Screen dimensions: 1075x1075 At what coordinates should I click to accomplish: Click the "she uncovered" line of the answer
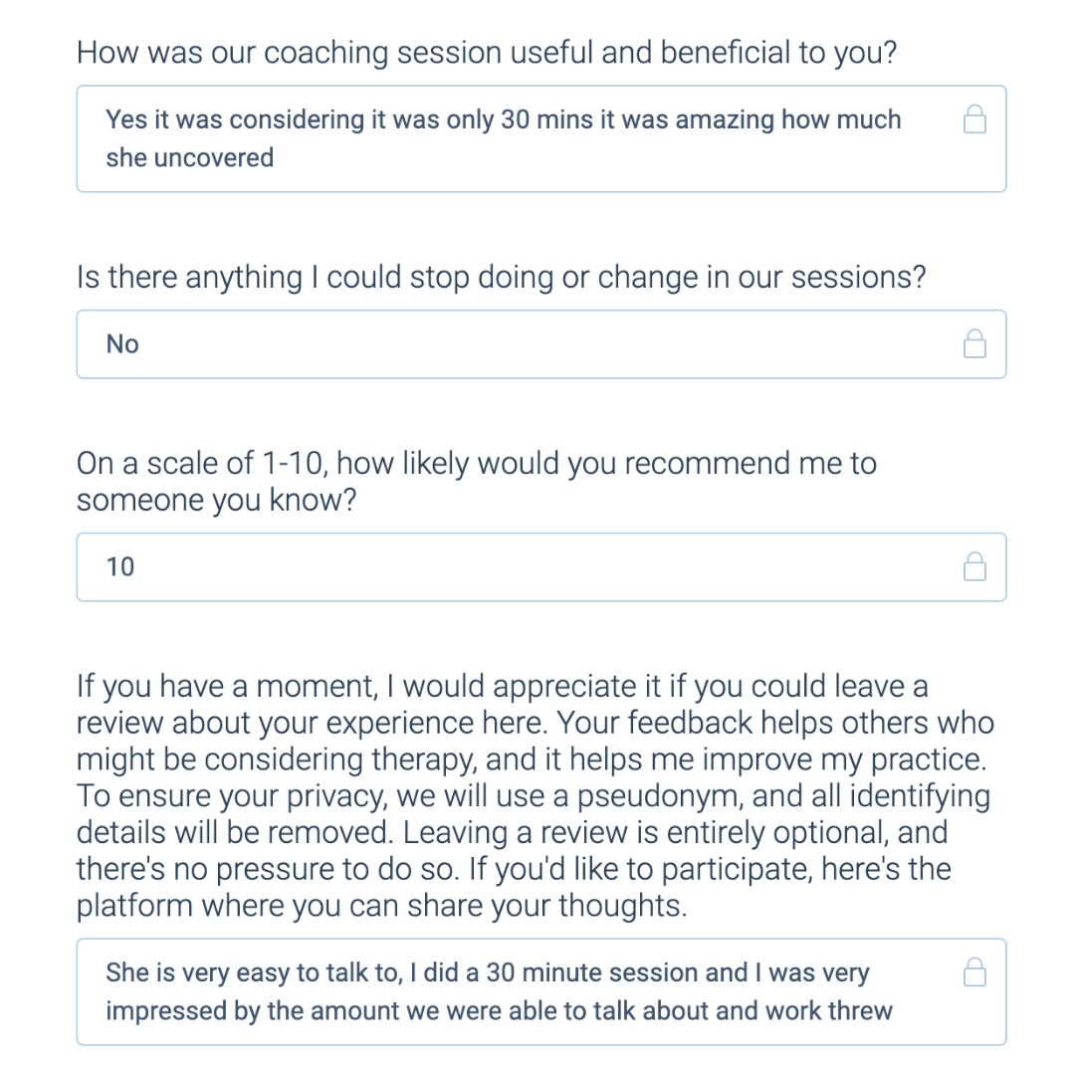(189, 157)
